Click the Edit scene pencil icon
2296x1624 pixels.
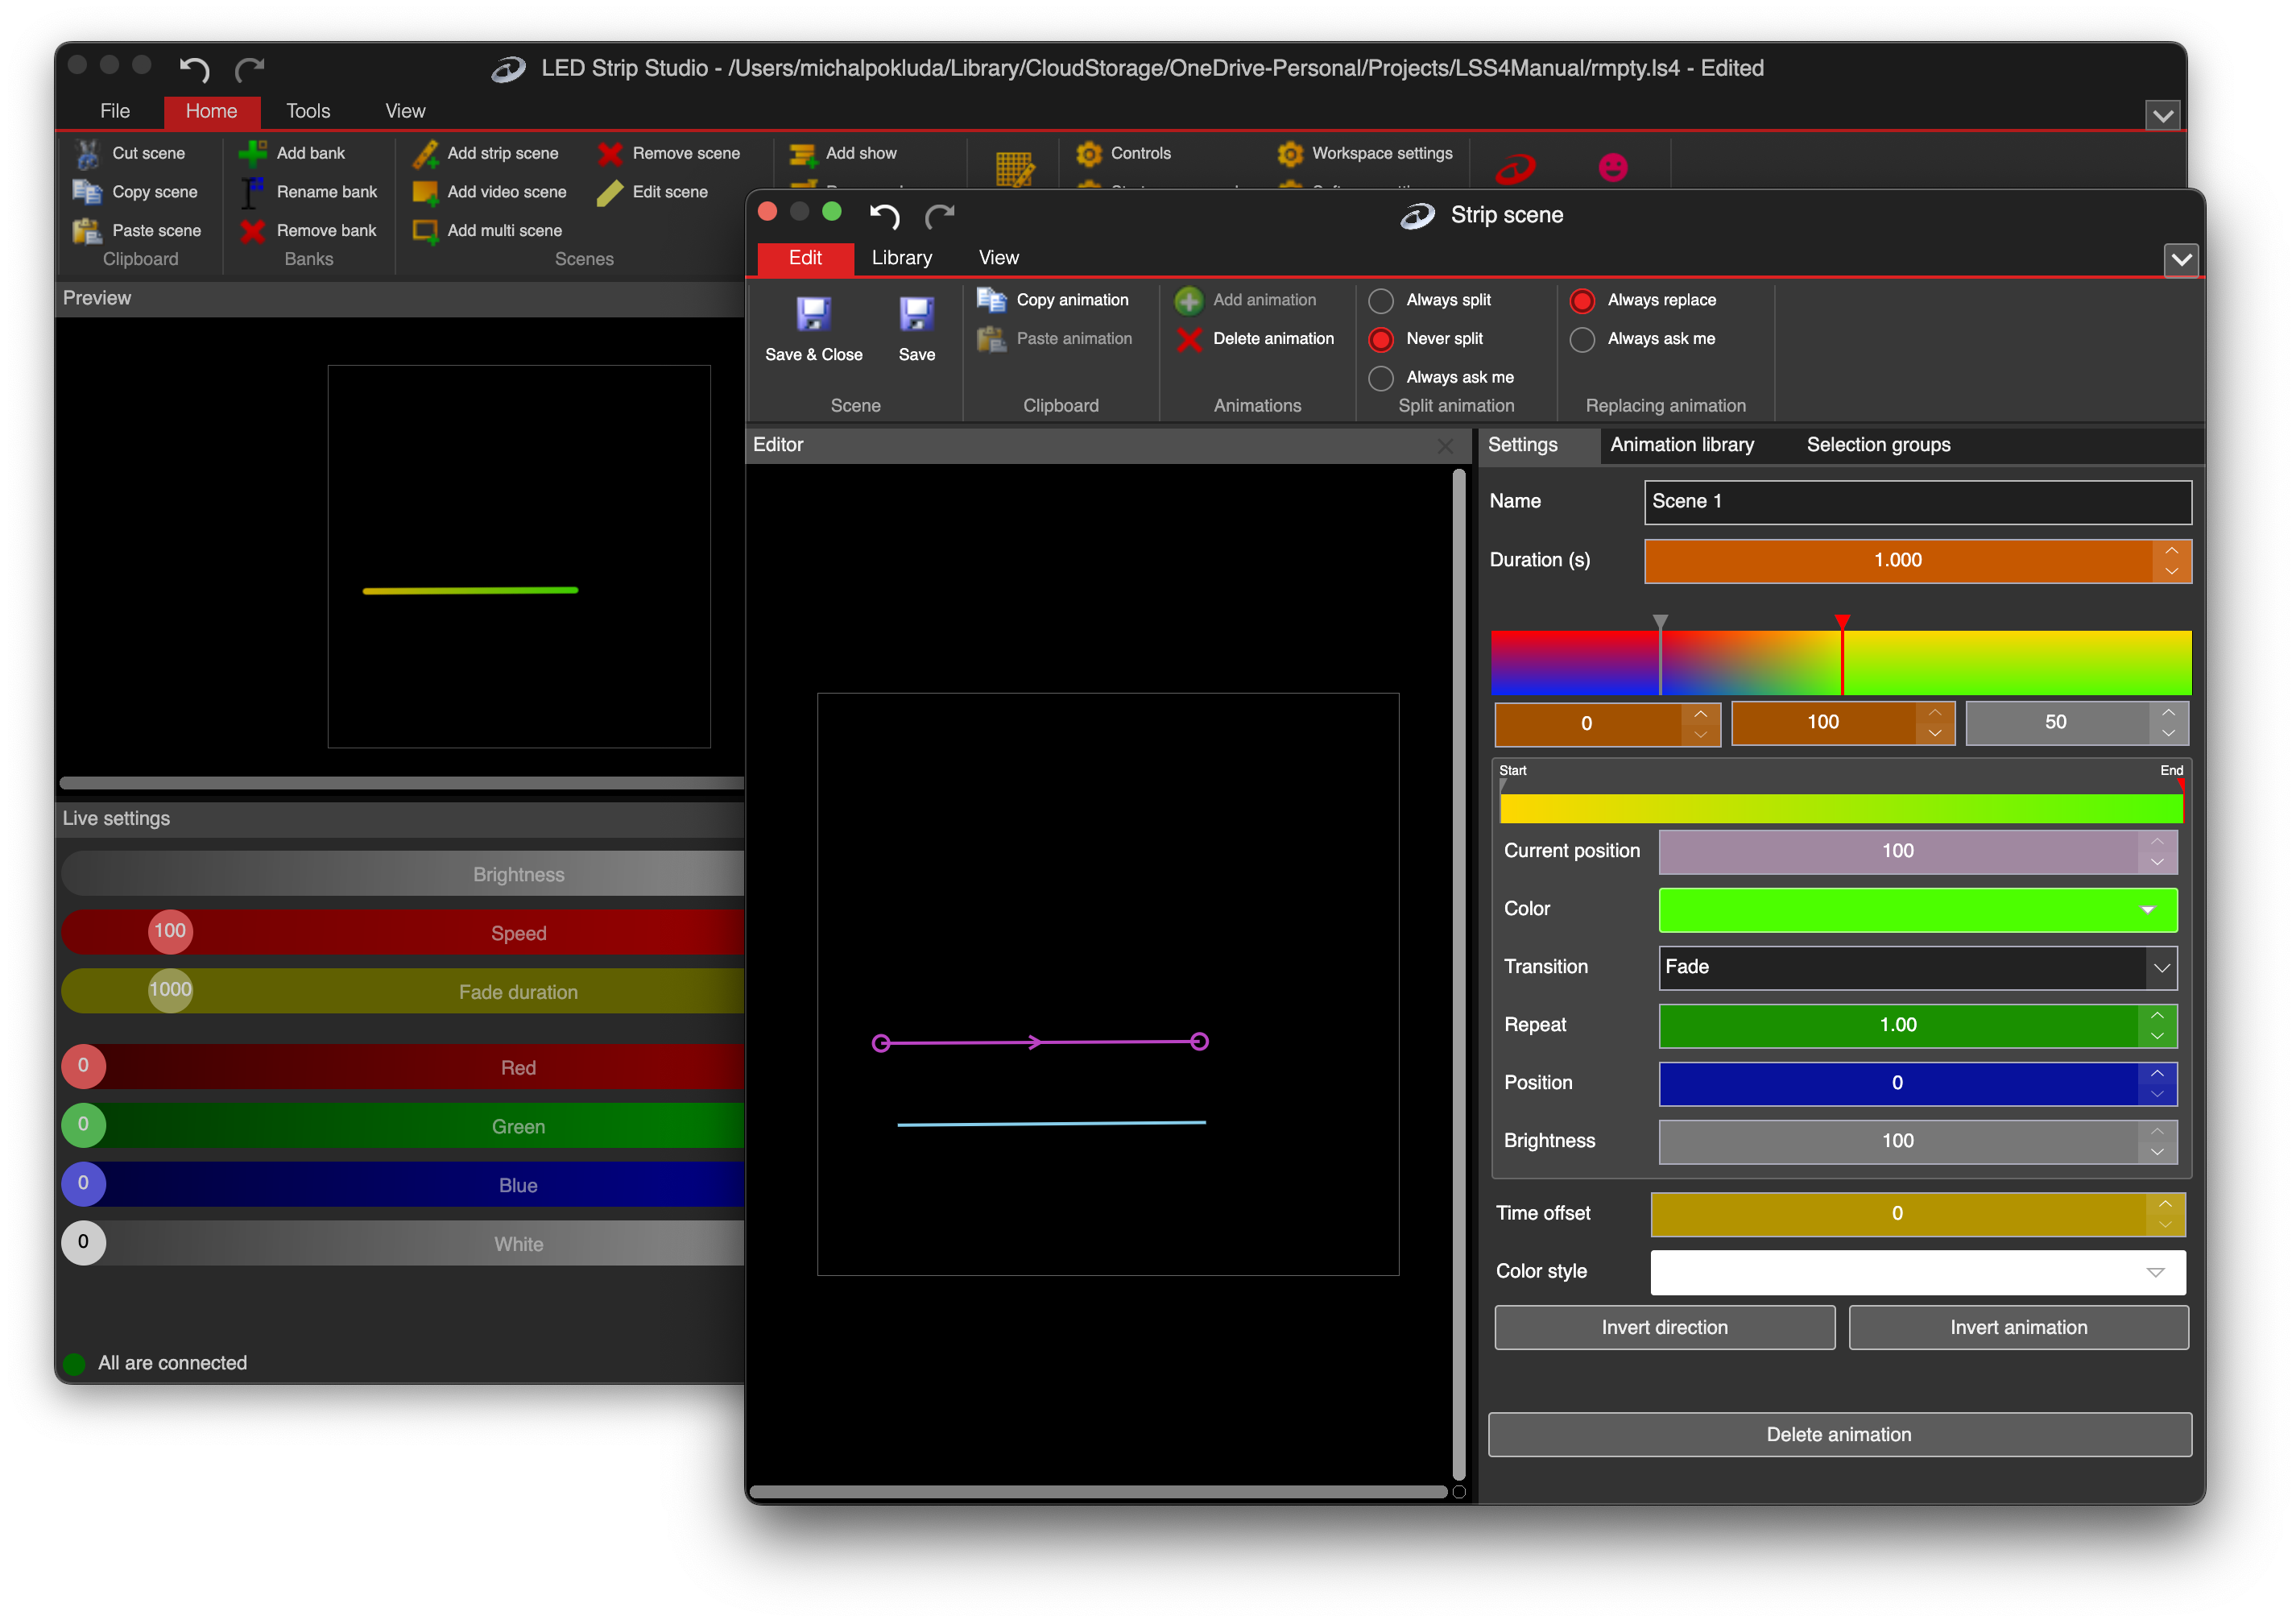tap(610, 192)
